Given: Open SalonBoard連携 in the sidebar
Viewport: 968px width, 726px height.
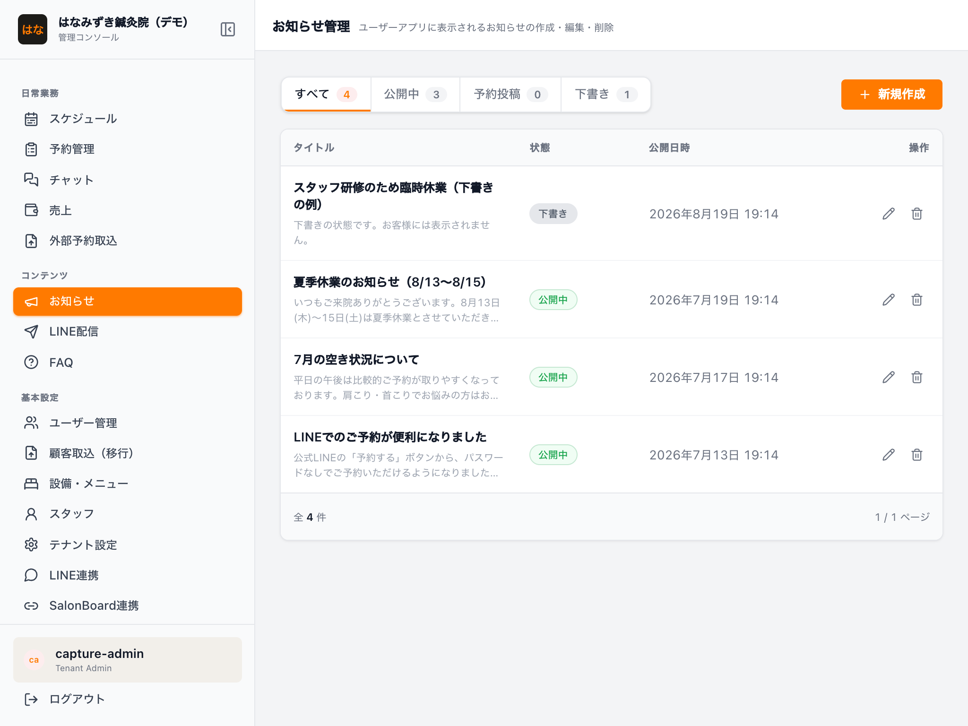Looking at the screenshot, I should click(x=128, y=605).
